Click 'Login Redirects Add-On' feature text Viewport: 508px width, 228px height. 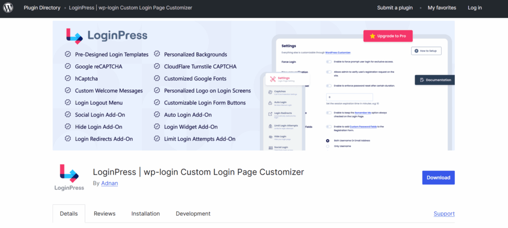click(104, 139)
